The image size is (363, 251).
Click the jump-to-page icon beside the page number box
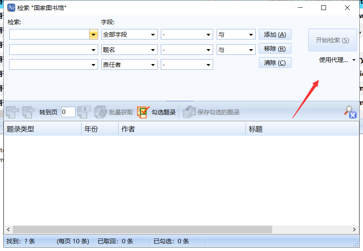[84, 112]
